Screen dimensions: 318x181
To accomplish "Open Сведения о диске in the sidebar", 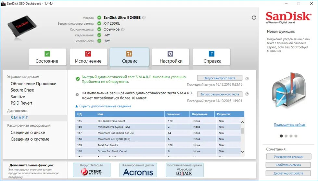I will coord(28,133).
